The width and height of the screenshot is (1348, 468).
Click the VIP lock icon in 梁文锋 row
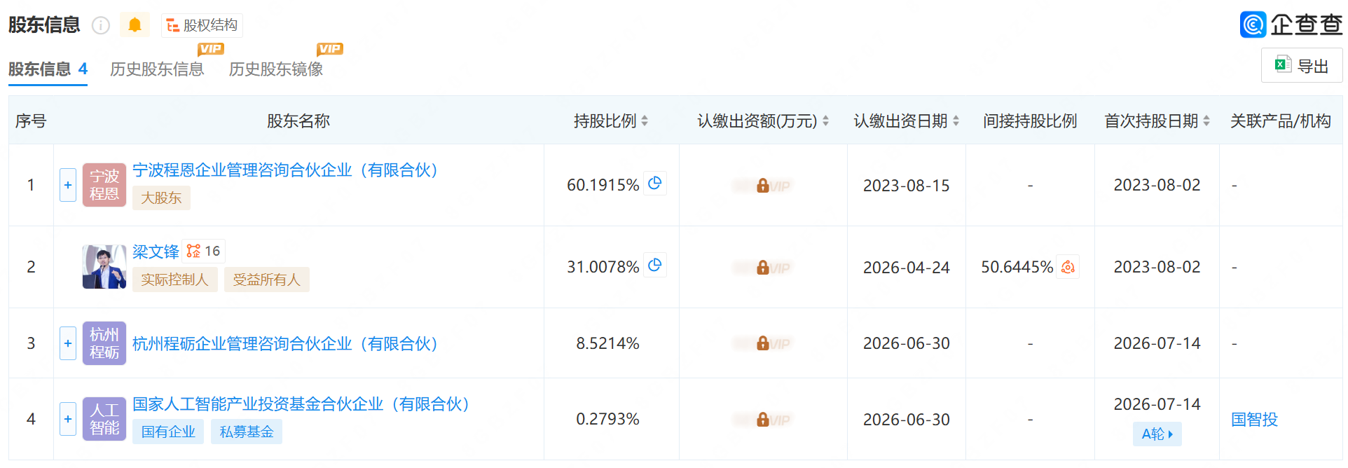763,268
